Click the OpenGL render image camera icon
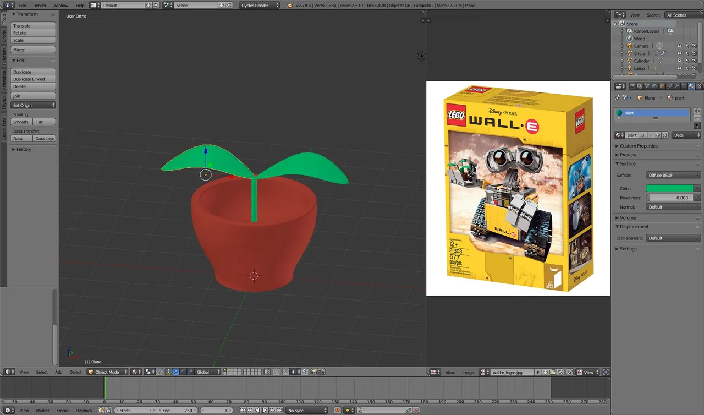Viewport: 704px width, 415px height. (313, 372)
